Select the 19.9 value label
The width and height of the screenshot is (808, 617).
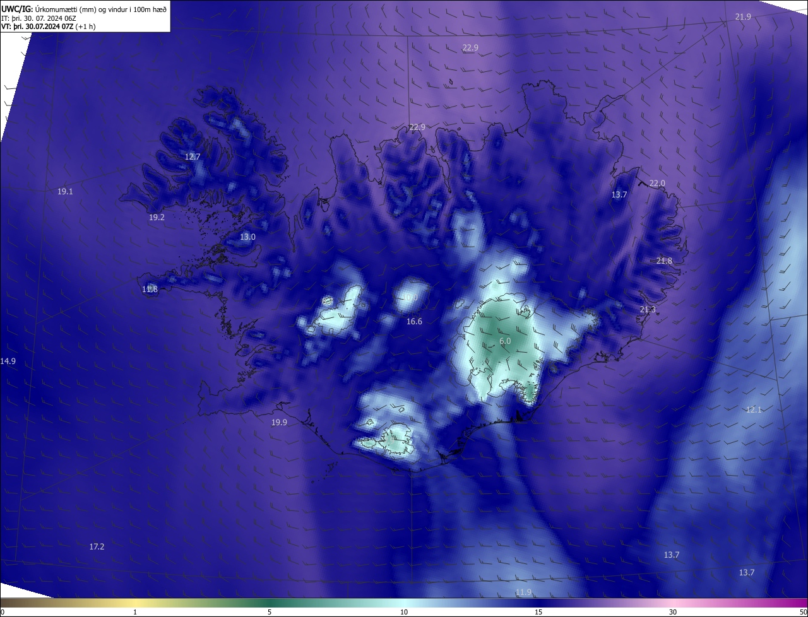click(x=279, y=423)
